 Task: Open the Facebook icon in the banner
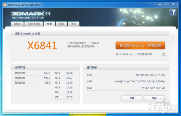coord(173,12)
